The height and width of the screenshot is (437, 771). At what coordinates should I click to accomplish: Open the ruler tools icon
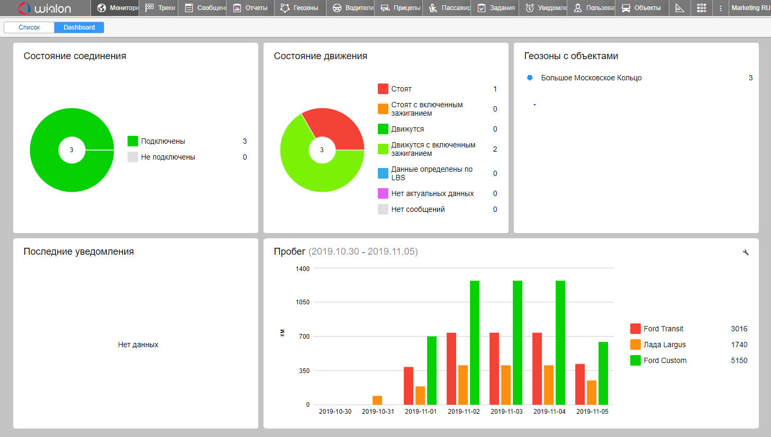tap(680, 8)
